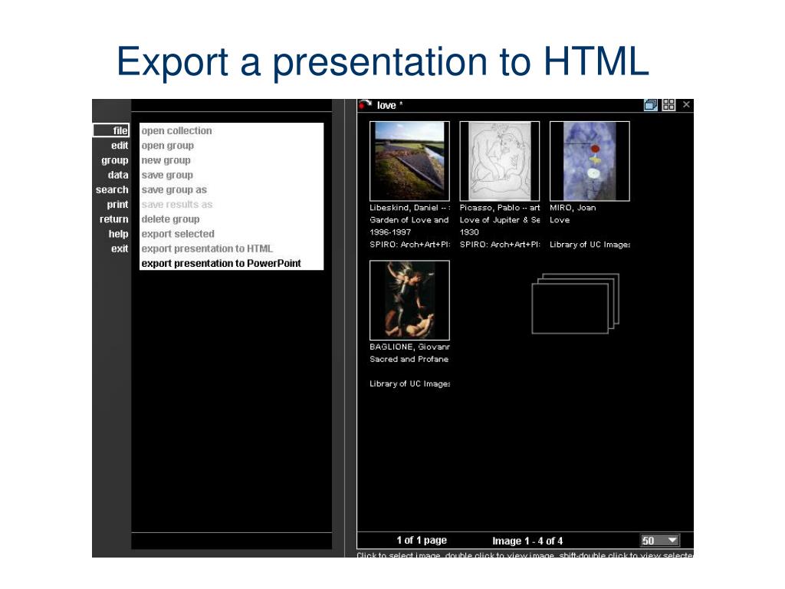The width and height of the screenshot is (785, 589).
Task: Click the '1996-1997' date caption
Action: pyautogui.click(x=390, y=232)
